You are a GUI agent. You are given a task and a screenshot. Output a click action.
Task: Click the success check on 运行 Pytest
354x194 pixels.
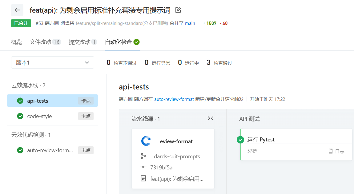pyautogui.click(x=240, y=140)
